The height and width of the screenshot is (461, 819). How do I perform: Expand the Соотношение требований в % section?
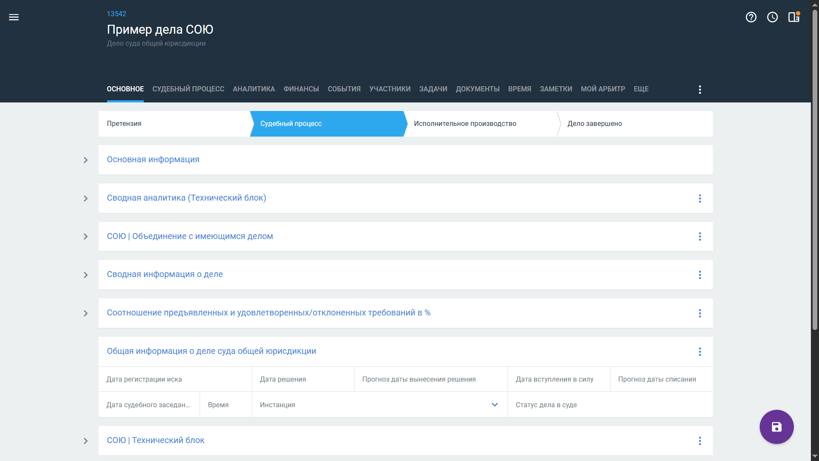(x=85, y=313)
